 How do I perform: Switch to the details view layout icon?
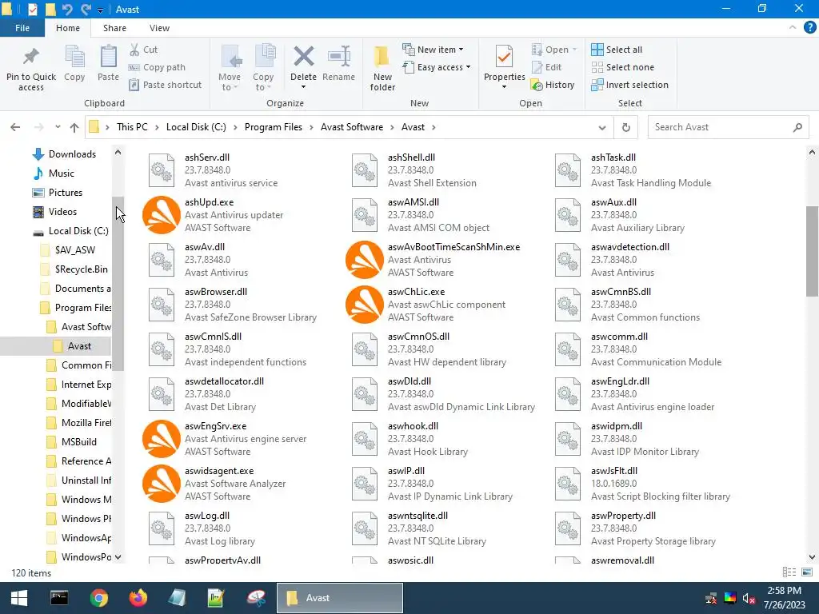coord(789,572)
